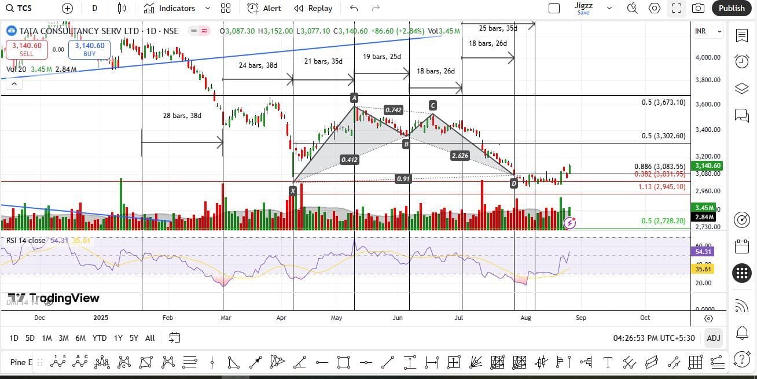Toggle the ADJ adjusted data button
The height and width of the screenshot is (379, 757).
(x=714, y=337)
